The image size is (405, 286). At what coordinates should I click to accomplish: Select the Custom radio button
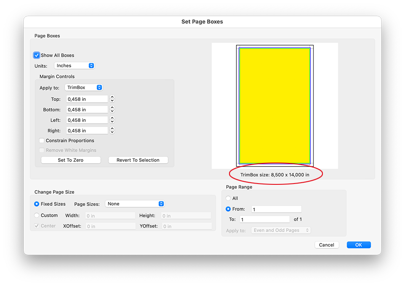point(37,215)
